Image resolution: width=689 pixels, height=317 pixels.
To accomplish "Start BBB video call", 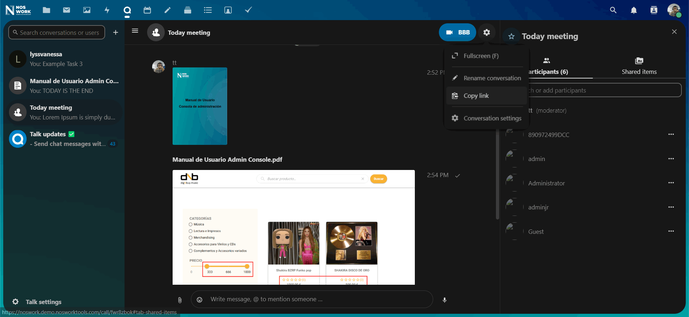I will pyautogui.click(x=458, y=32).
